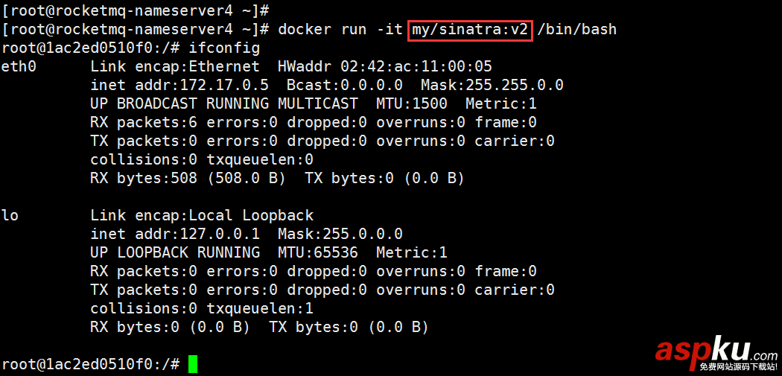Click the /bin/bash argument text

(x=576, y=30)
